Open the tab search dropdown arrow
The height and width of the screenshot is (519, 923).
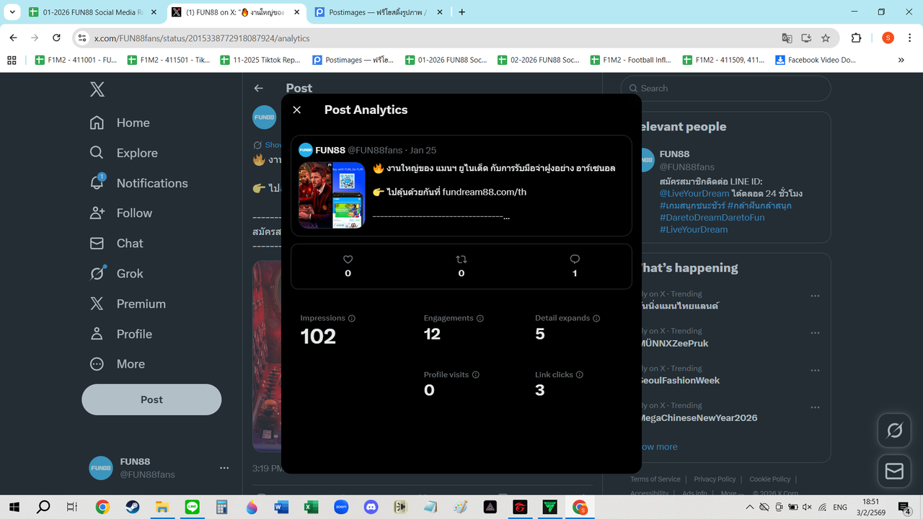point(12,12)
